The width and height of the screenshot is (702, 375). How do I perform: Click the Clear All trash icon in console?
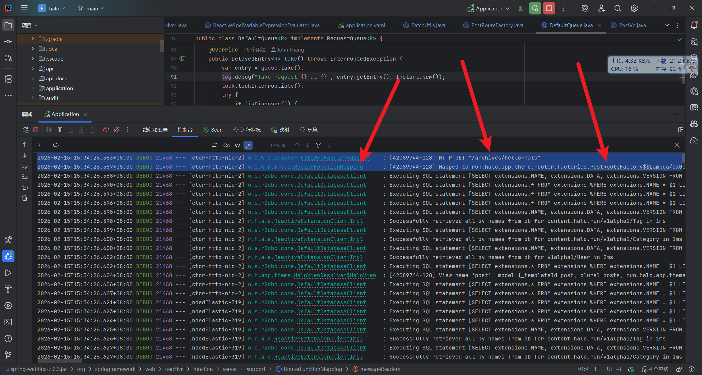click(x=25, y=198)
